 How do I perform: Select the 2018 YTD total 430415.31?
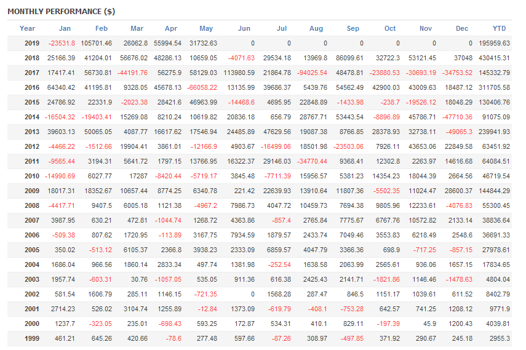click(493, 58)
